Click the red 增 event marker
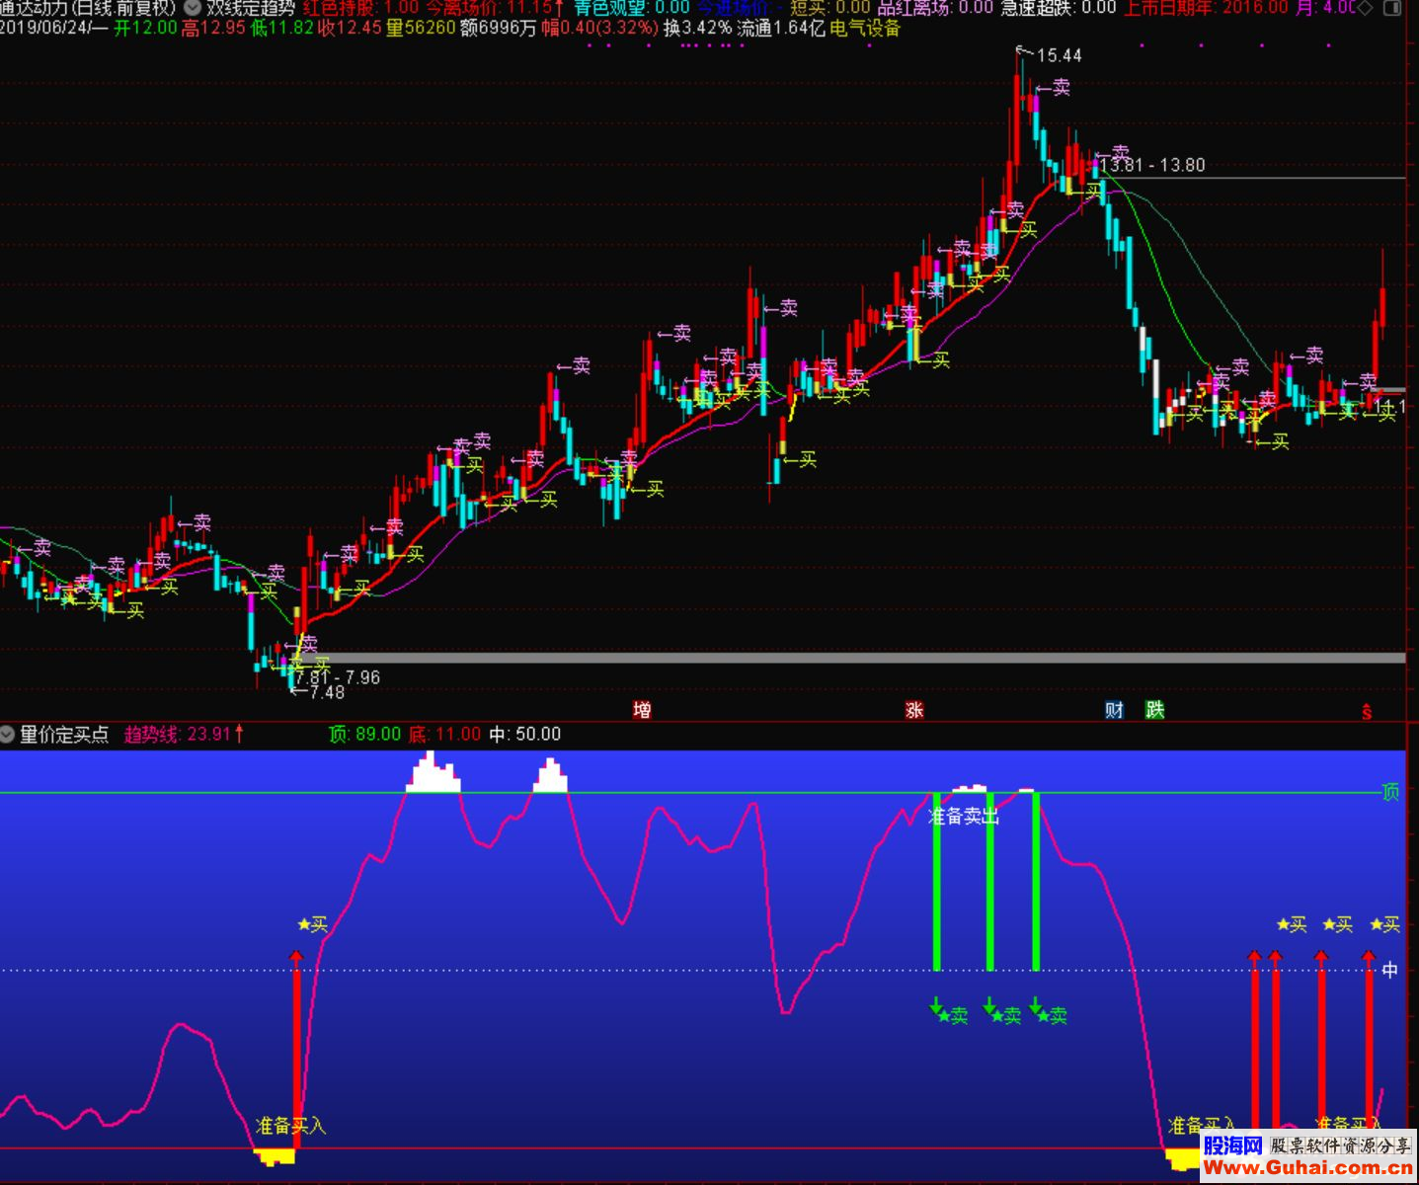Screen dimensions: 1419x1185 [x=642, y=709]
